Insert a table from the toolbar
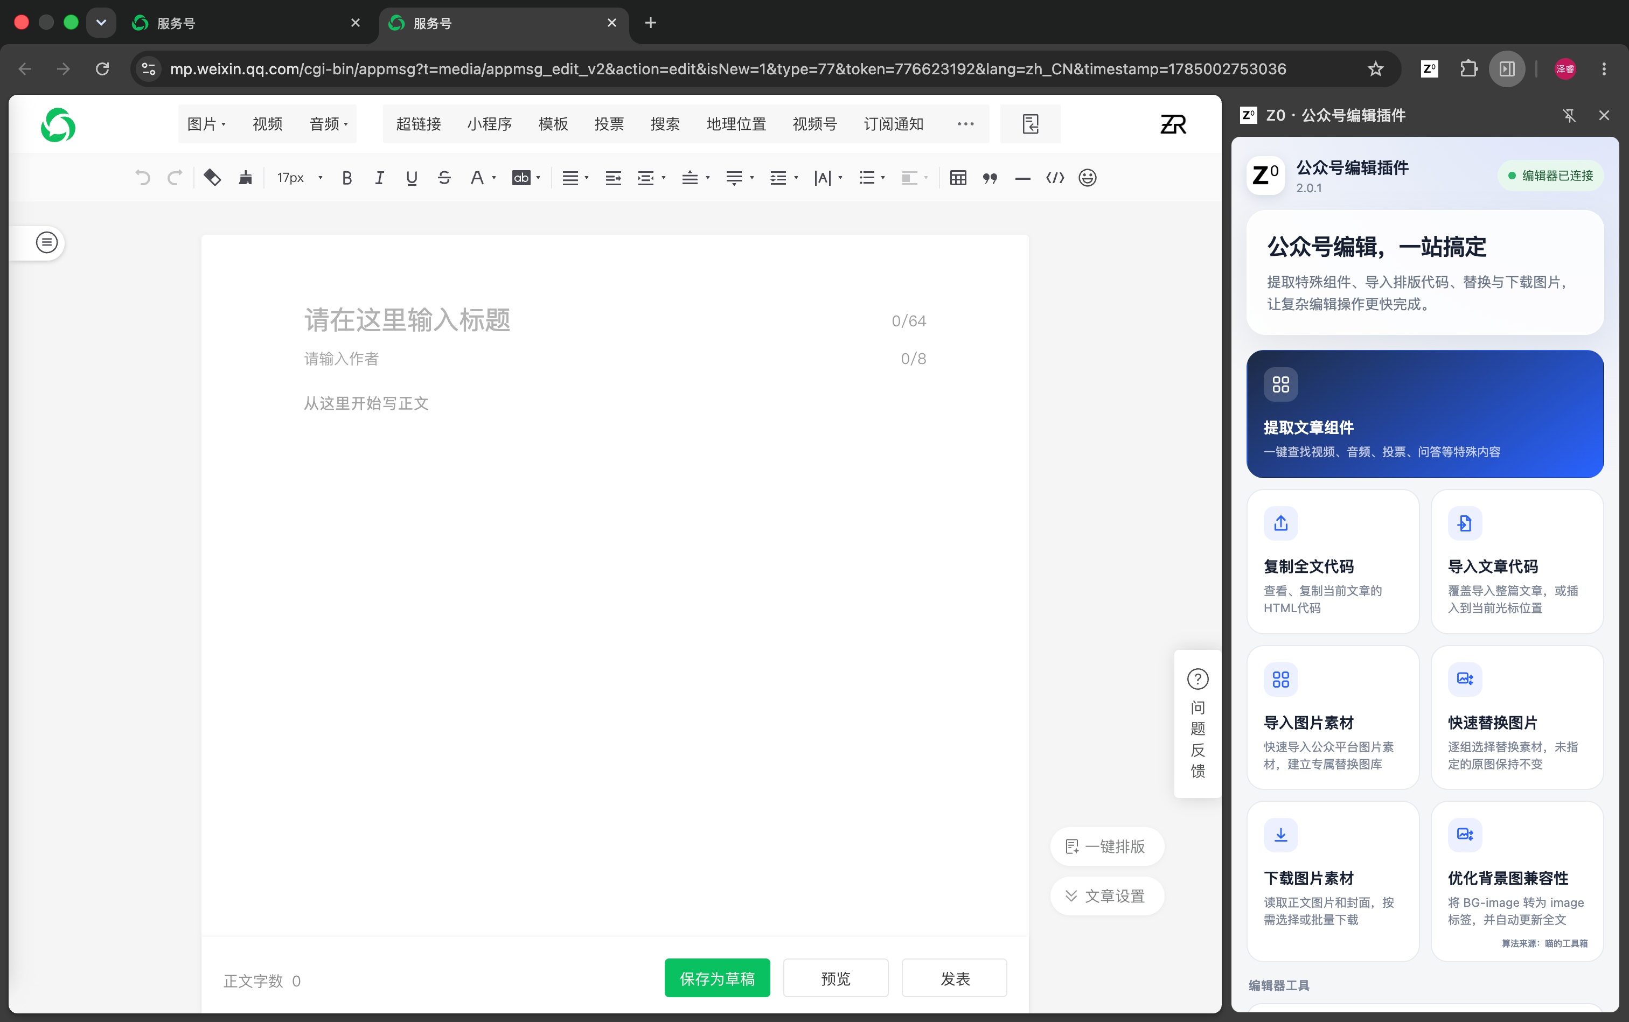 957,178
